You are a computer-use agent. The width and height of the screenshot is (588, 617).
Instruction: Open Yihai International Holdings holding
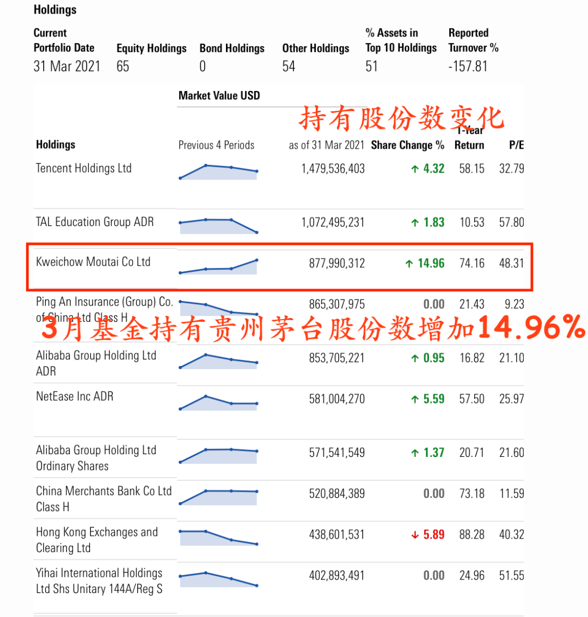point(99,581)
